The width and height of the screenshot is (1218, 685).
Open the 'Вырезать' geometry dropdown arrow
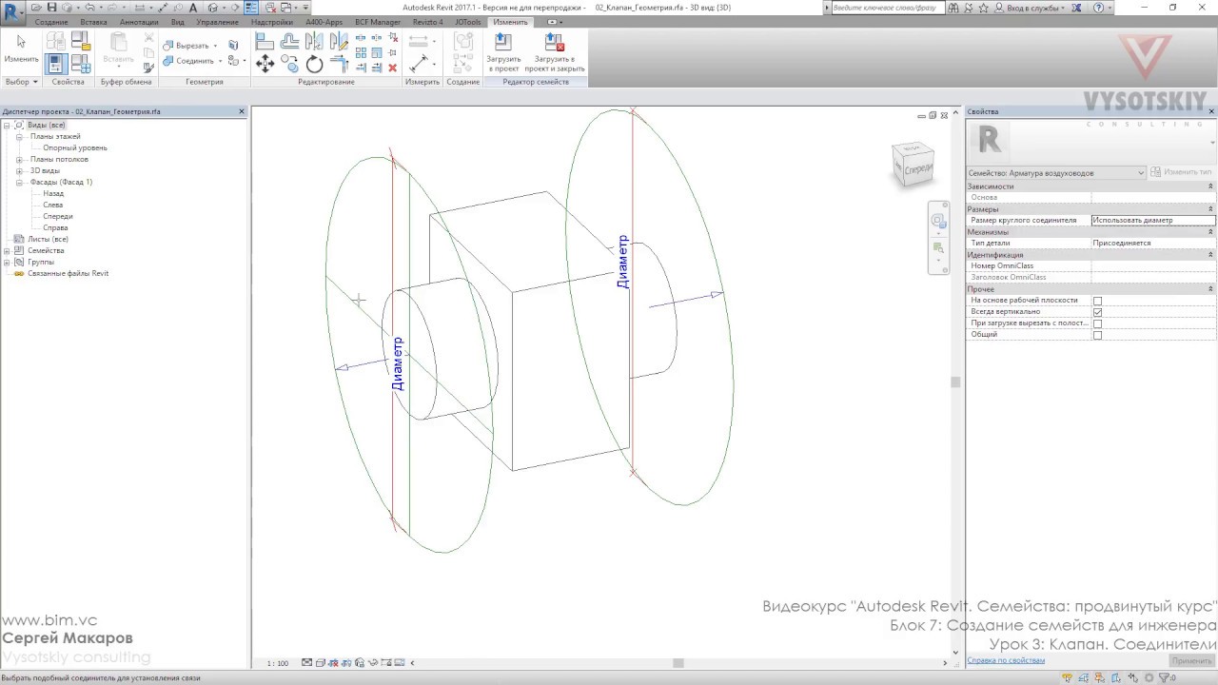tap(215, 46)
